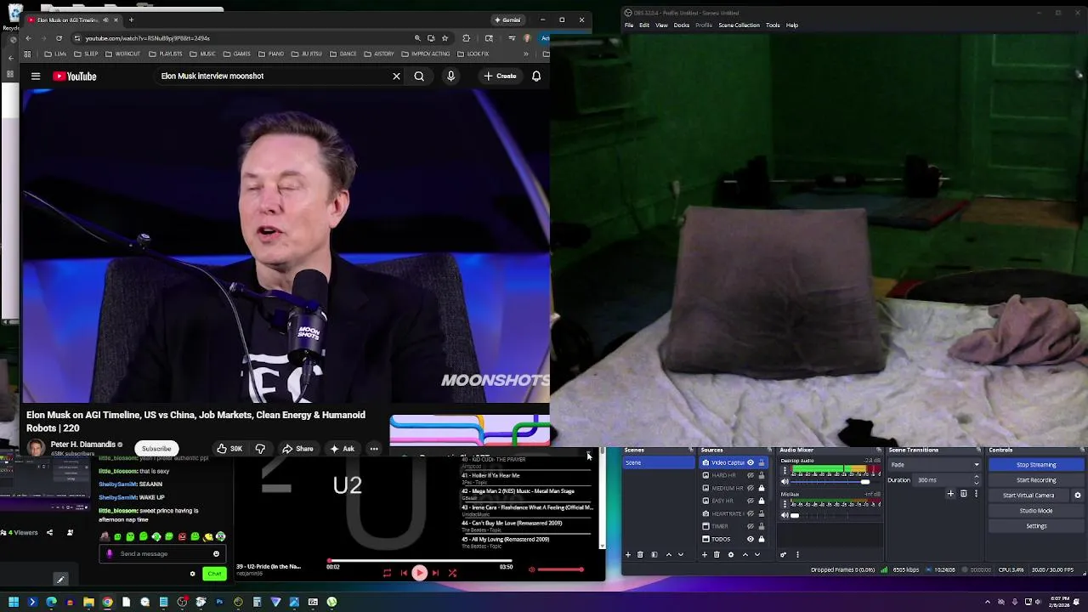Open Mic/Aux options dots menu
The image size is (1088, 612).
(785, 503)
